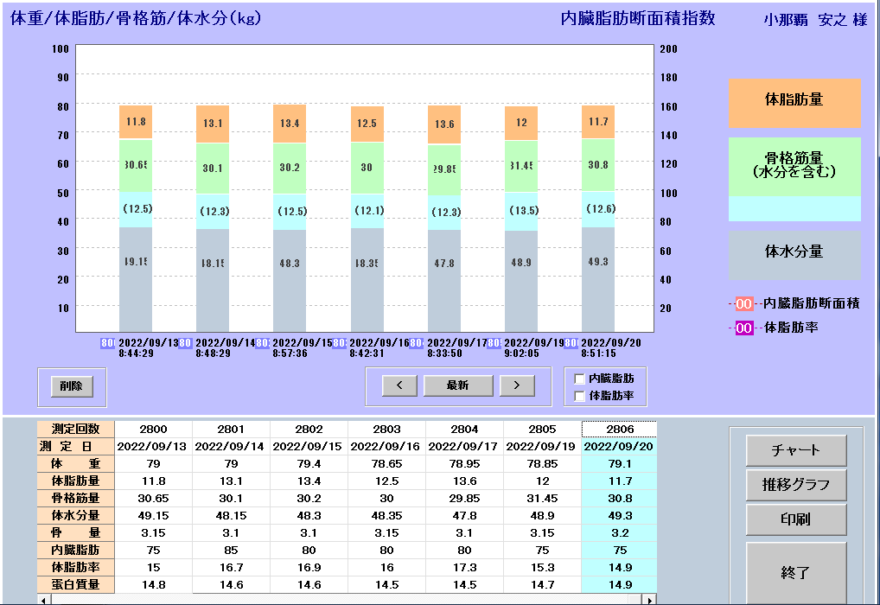Click the 内臓脂肪断面積指数 chart title
Image resolution: width=880 pixels, height=605 pixels.
638,18
